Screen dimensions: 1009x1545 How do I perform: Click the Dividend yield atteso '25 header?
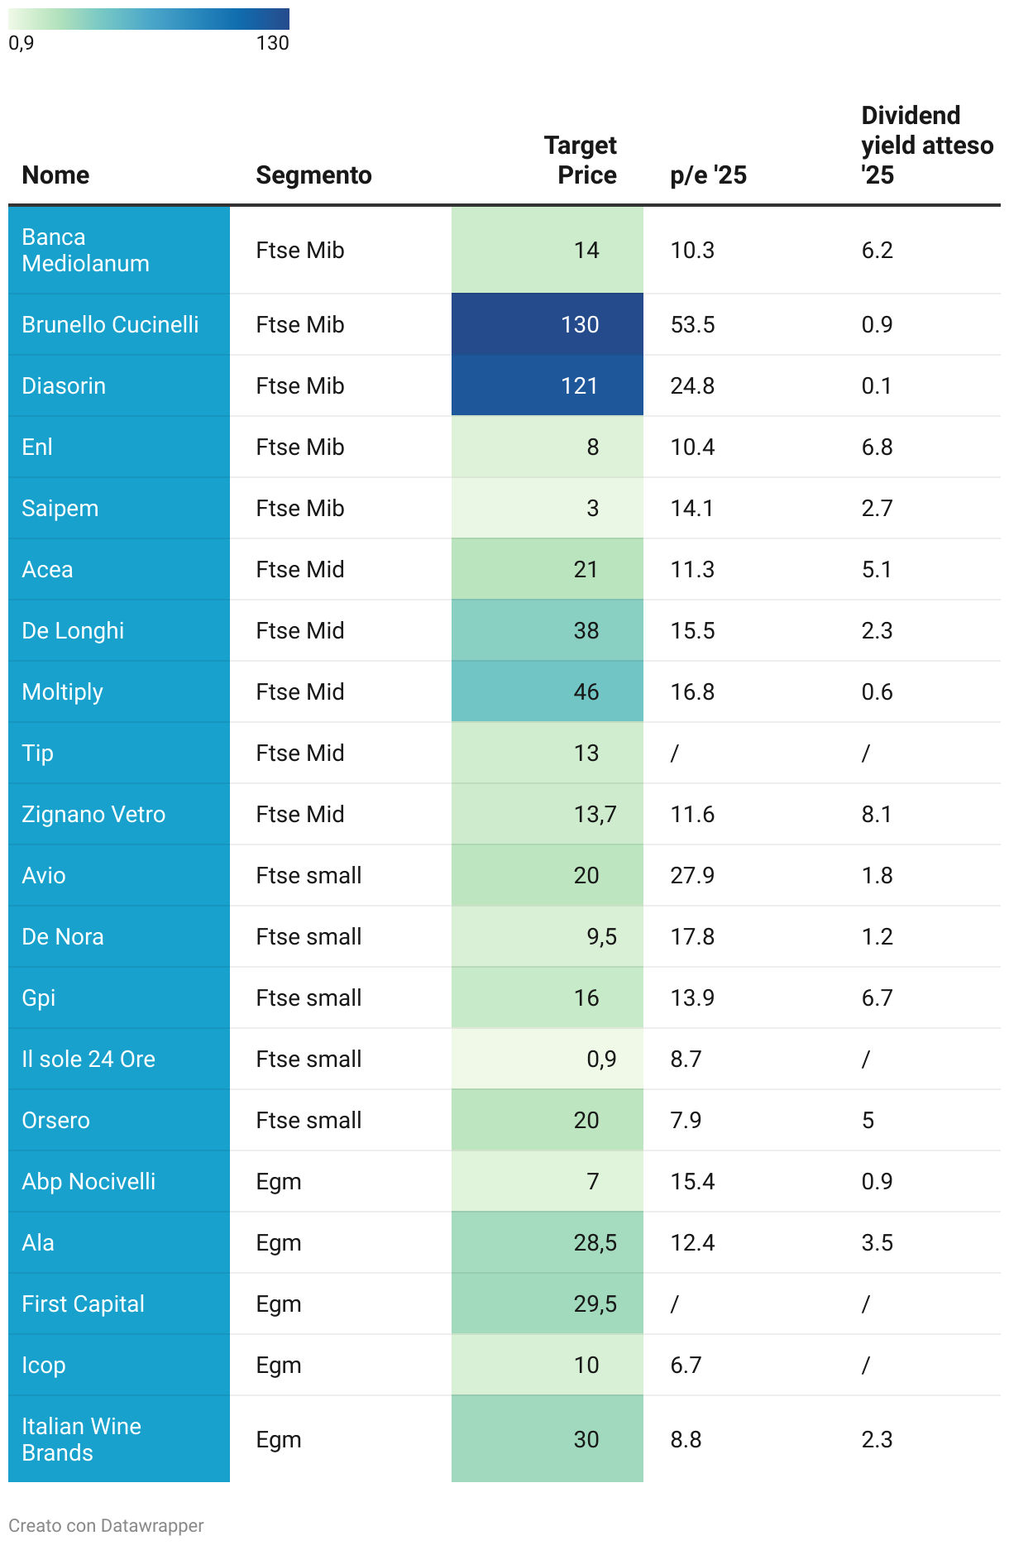pos(926,146)
